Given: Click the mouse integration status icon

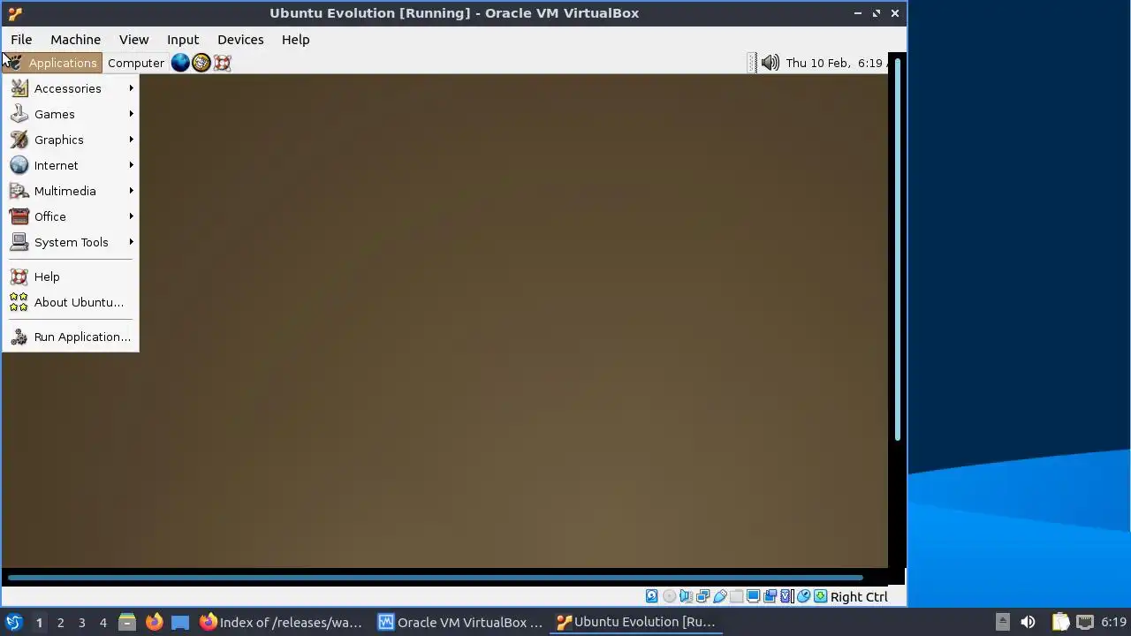Looking at the screenshot, I should (803, 596).
